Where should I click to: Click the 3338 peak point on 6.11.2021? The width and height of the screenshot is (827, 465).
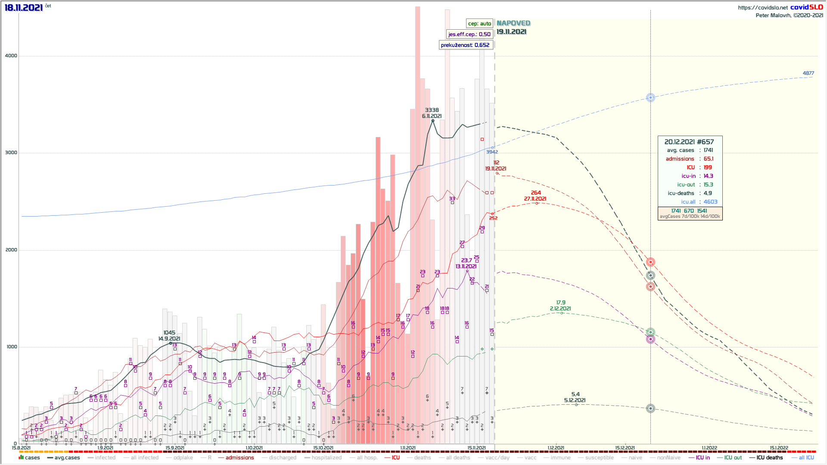433,121
